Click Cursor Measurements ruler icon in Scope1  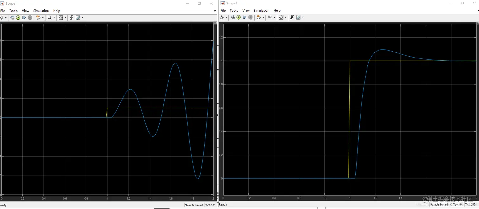click(x=78, y=18)
